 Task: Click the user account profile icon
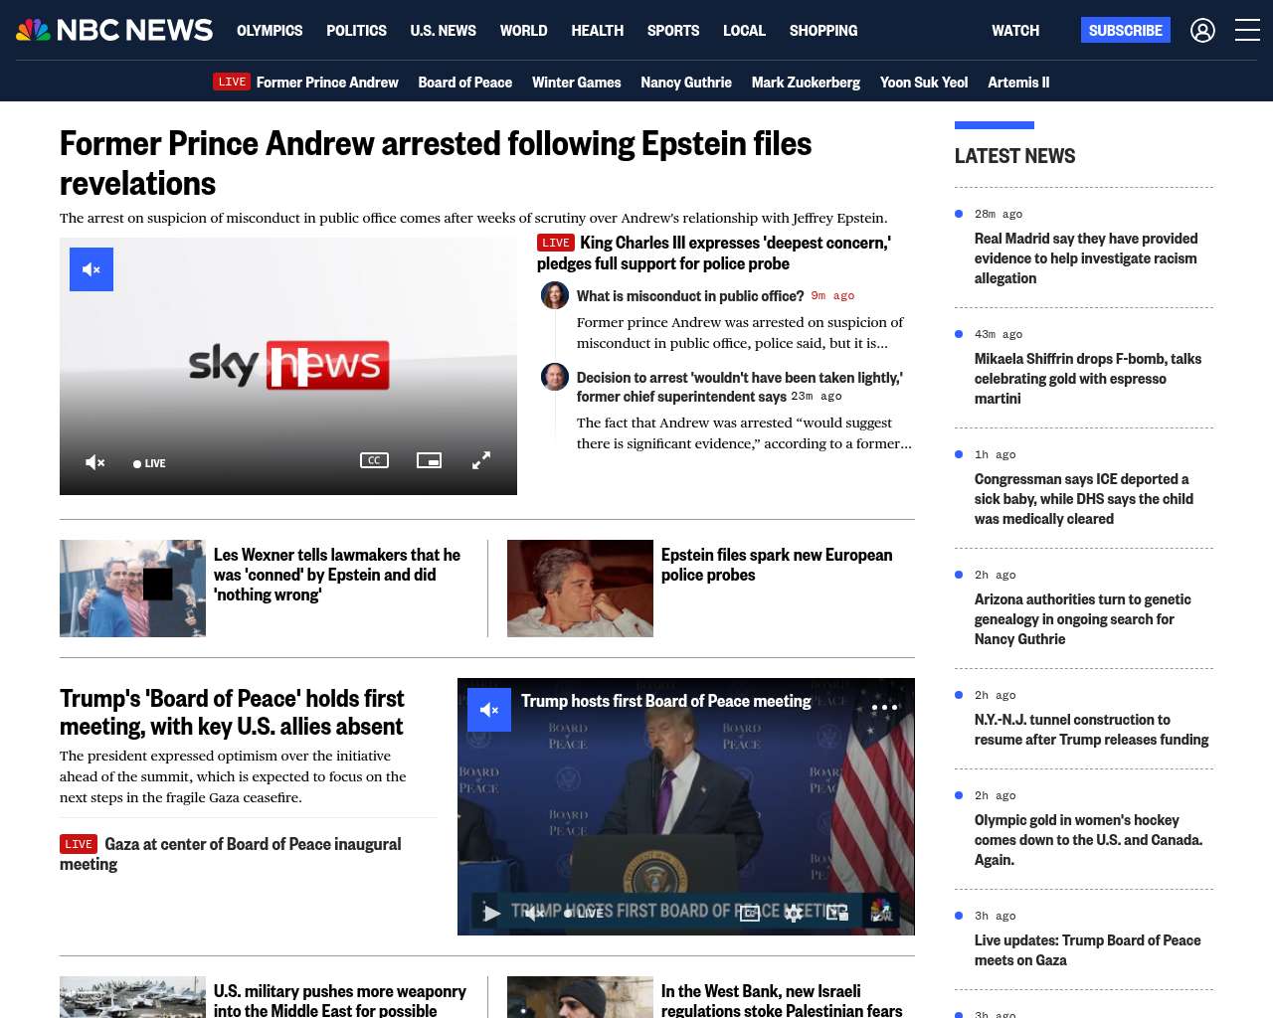(1202, 31)
